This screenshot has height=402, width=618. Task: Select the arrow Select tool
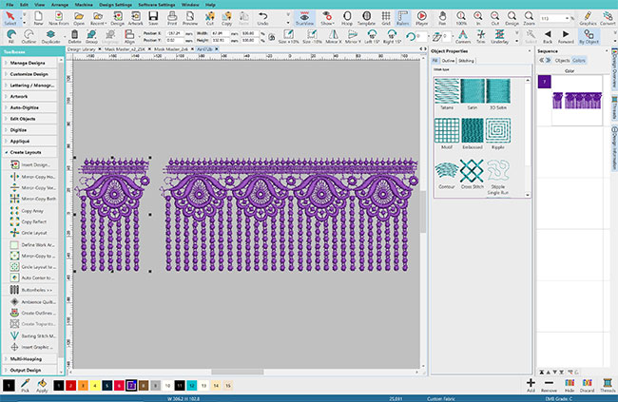(10, 18)
